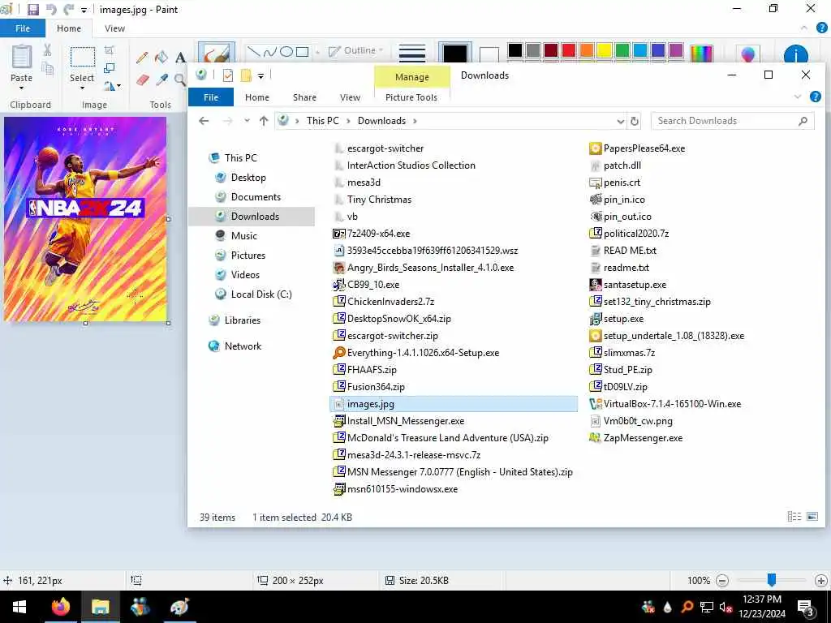This screenshot has width=831, height=623.
Task: Open the Recent locations dropdown beside the Forward arrow
Action: (247, 121)
